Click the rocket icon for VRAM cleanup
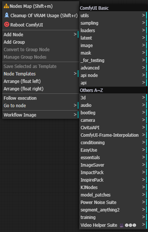This screenshot has width=148, height=232. click(7, 15)
